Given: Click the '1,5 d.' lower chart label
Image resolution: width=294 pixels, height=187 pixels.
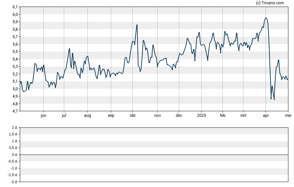Looking at the screenshot, I should 13,134.
